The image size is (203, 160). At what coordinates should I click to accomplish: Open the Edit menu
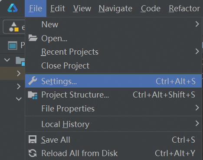58,8
